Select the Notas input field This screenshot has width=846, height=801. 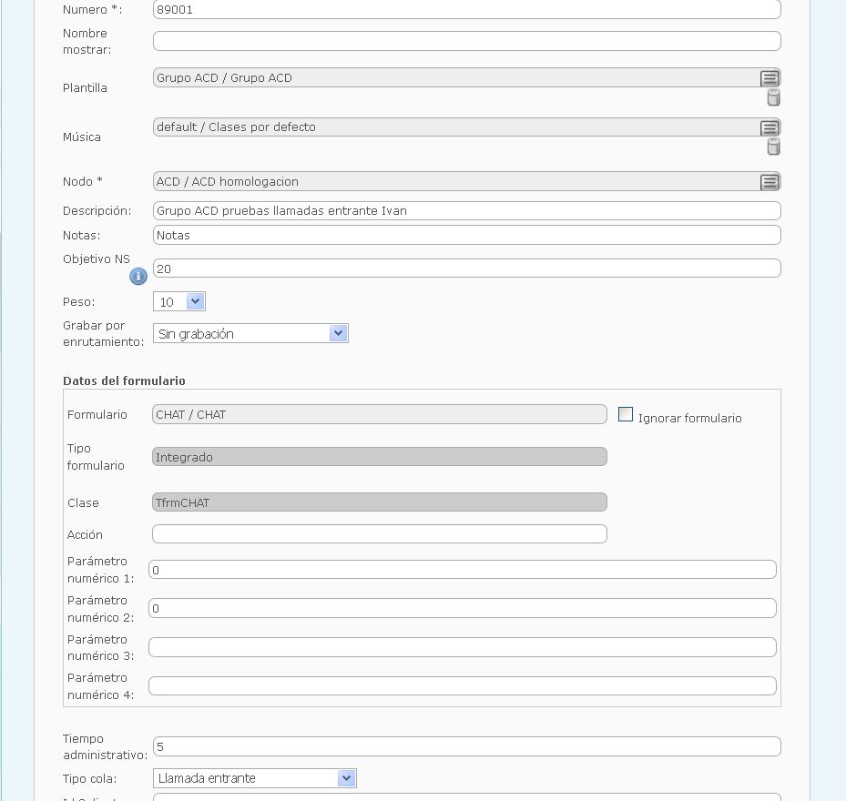click(x=466, y=235)
